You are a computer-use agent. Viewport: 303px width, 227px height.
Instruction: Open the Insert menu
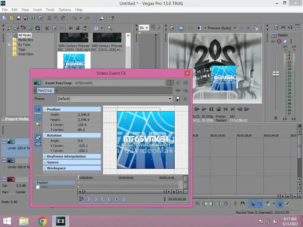[x=37, y=10]
